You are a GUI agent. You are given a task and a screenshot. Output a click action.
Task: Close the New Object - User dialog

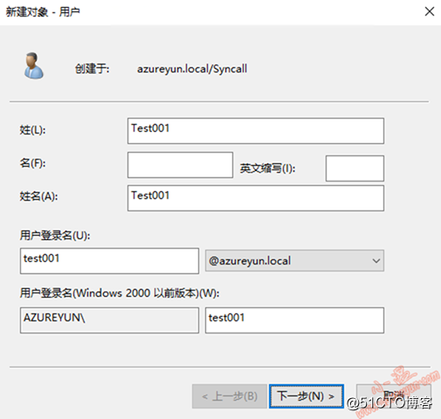coord(430,12)
